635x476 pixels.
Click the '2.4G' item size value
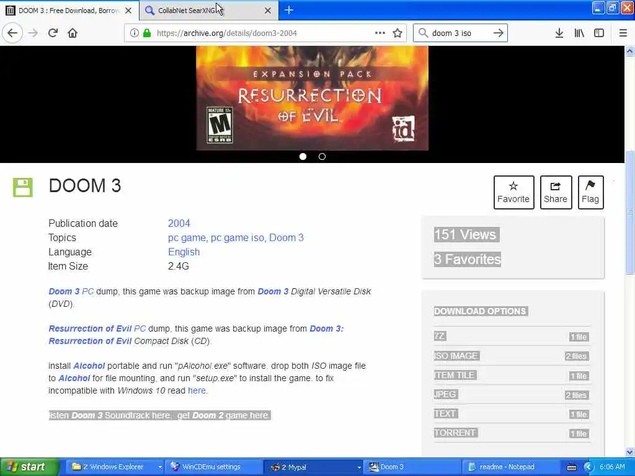tap(179, 267)
